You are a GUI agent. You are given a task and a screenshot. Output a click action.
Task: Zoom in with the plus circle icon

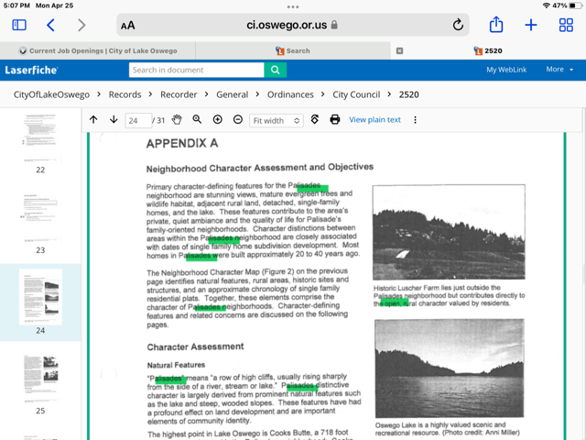point(218,120)
